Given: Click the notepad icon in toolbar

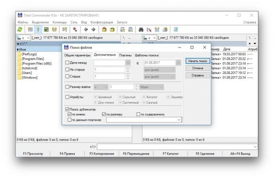Looking at the screenshot, I should point(175,30).
